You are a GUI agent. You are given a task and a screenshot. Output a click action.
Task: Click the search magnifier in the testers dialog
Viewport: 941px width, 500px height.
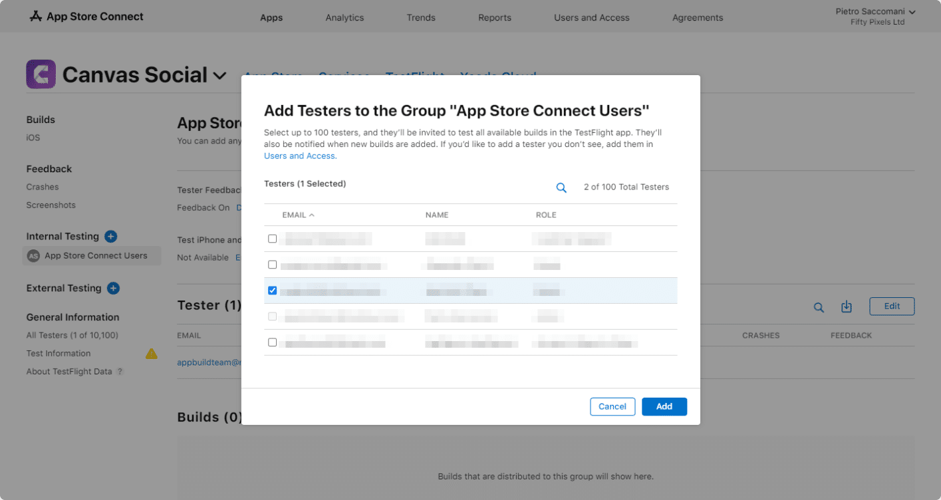(561, 187)
